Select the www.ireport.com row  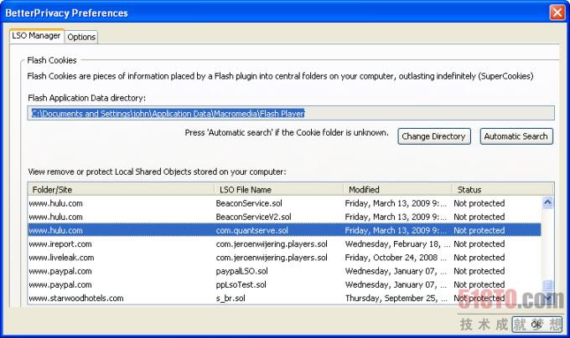coord(285,244)
